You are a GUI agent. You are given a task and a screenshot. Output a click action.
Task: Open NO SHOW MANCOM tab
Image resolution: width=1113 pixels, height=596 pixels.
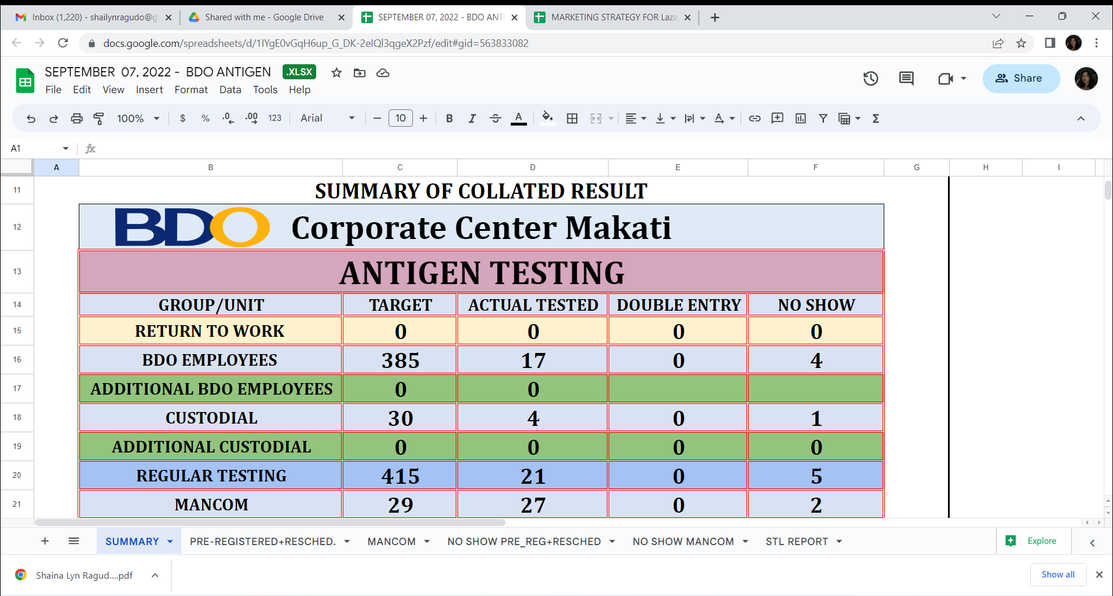coord(683,542)
